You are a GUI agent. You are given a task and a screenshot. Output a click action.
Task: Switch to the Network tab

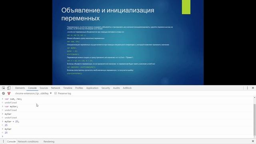56,88
